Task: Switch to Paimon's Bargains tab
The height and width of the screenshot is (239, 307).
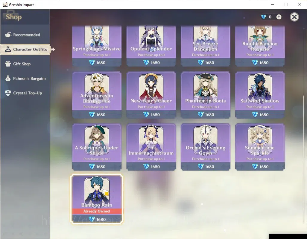Action: pyautogui.click(x=25, y=78)
